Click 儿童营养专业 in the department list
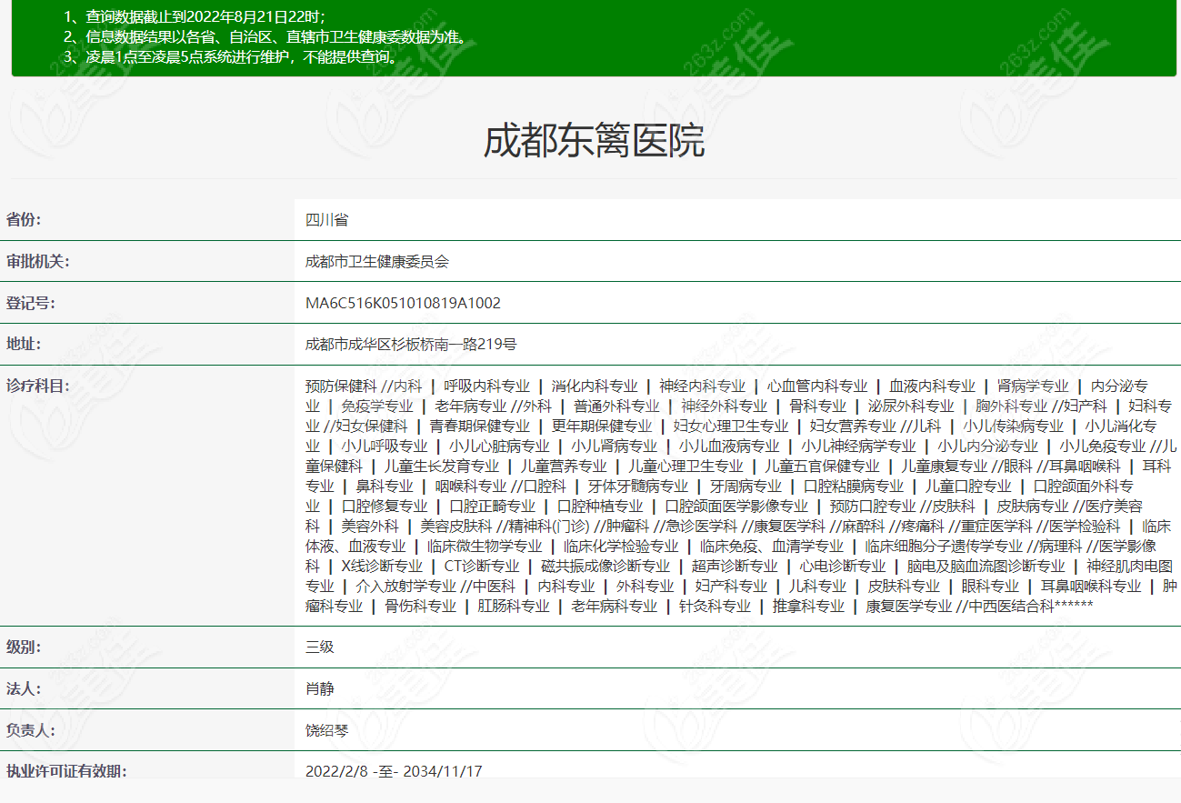 pyautogui.click(x=564, y=466)
